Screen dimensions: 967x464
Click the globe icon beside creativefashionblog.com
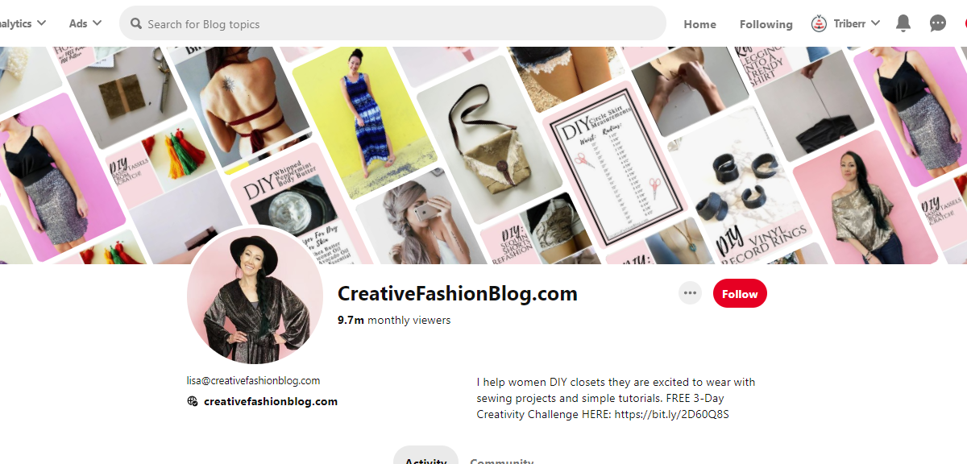click(193, 401)
